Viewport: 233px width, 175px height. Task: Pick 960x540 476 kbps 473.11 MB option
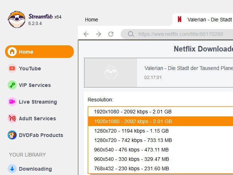(131, 150)
